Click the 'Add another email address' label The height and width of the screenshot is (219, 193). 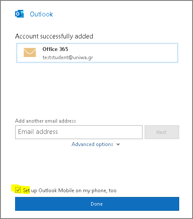[45, 121]
